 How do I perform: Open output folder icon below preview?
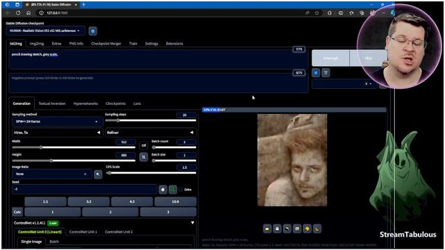click(267, 228)
